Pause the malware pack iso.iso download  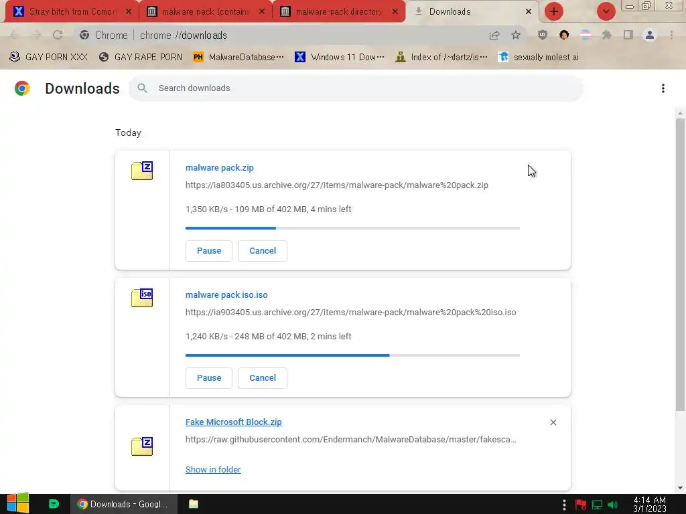click(209, 378)
